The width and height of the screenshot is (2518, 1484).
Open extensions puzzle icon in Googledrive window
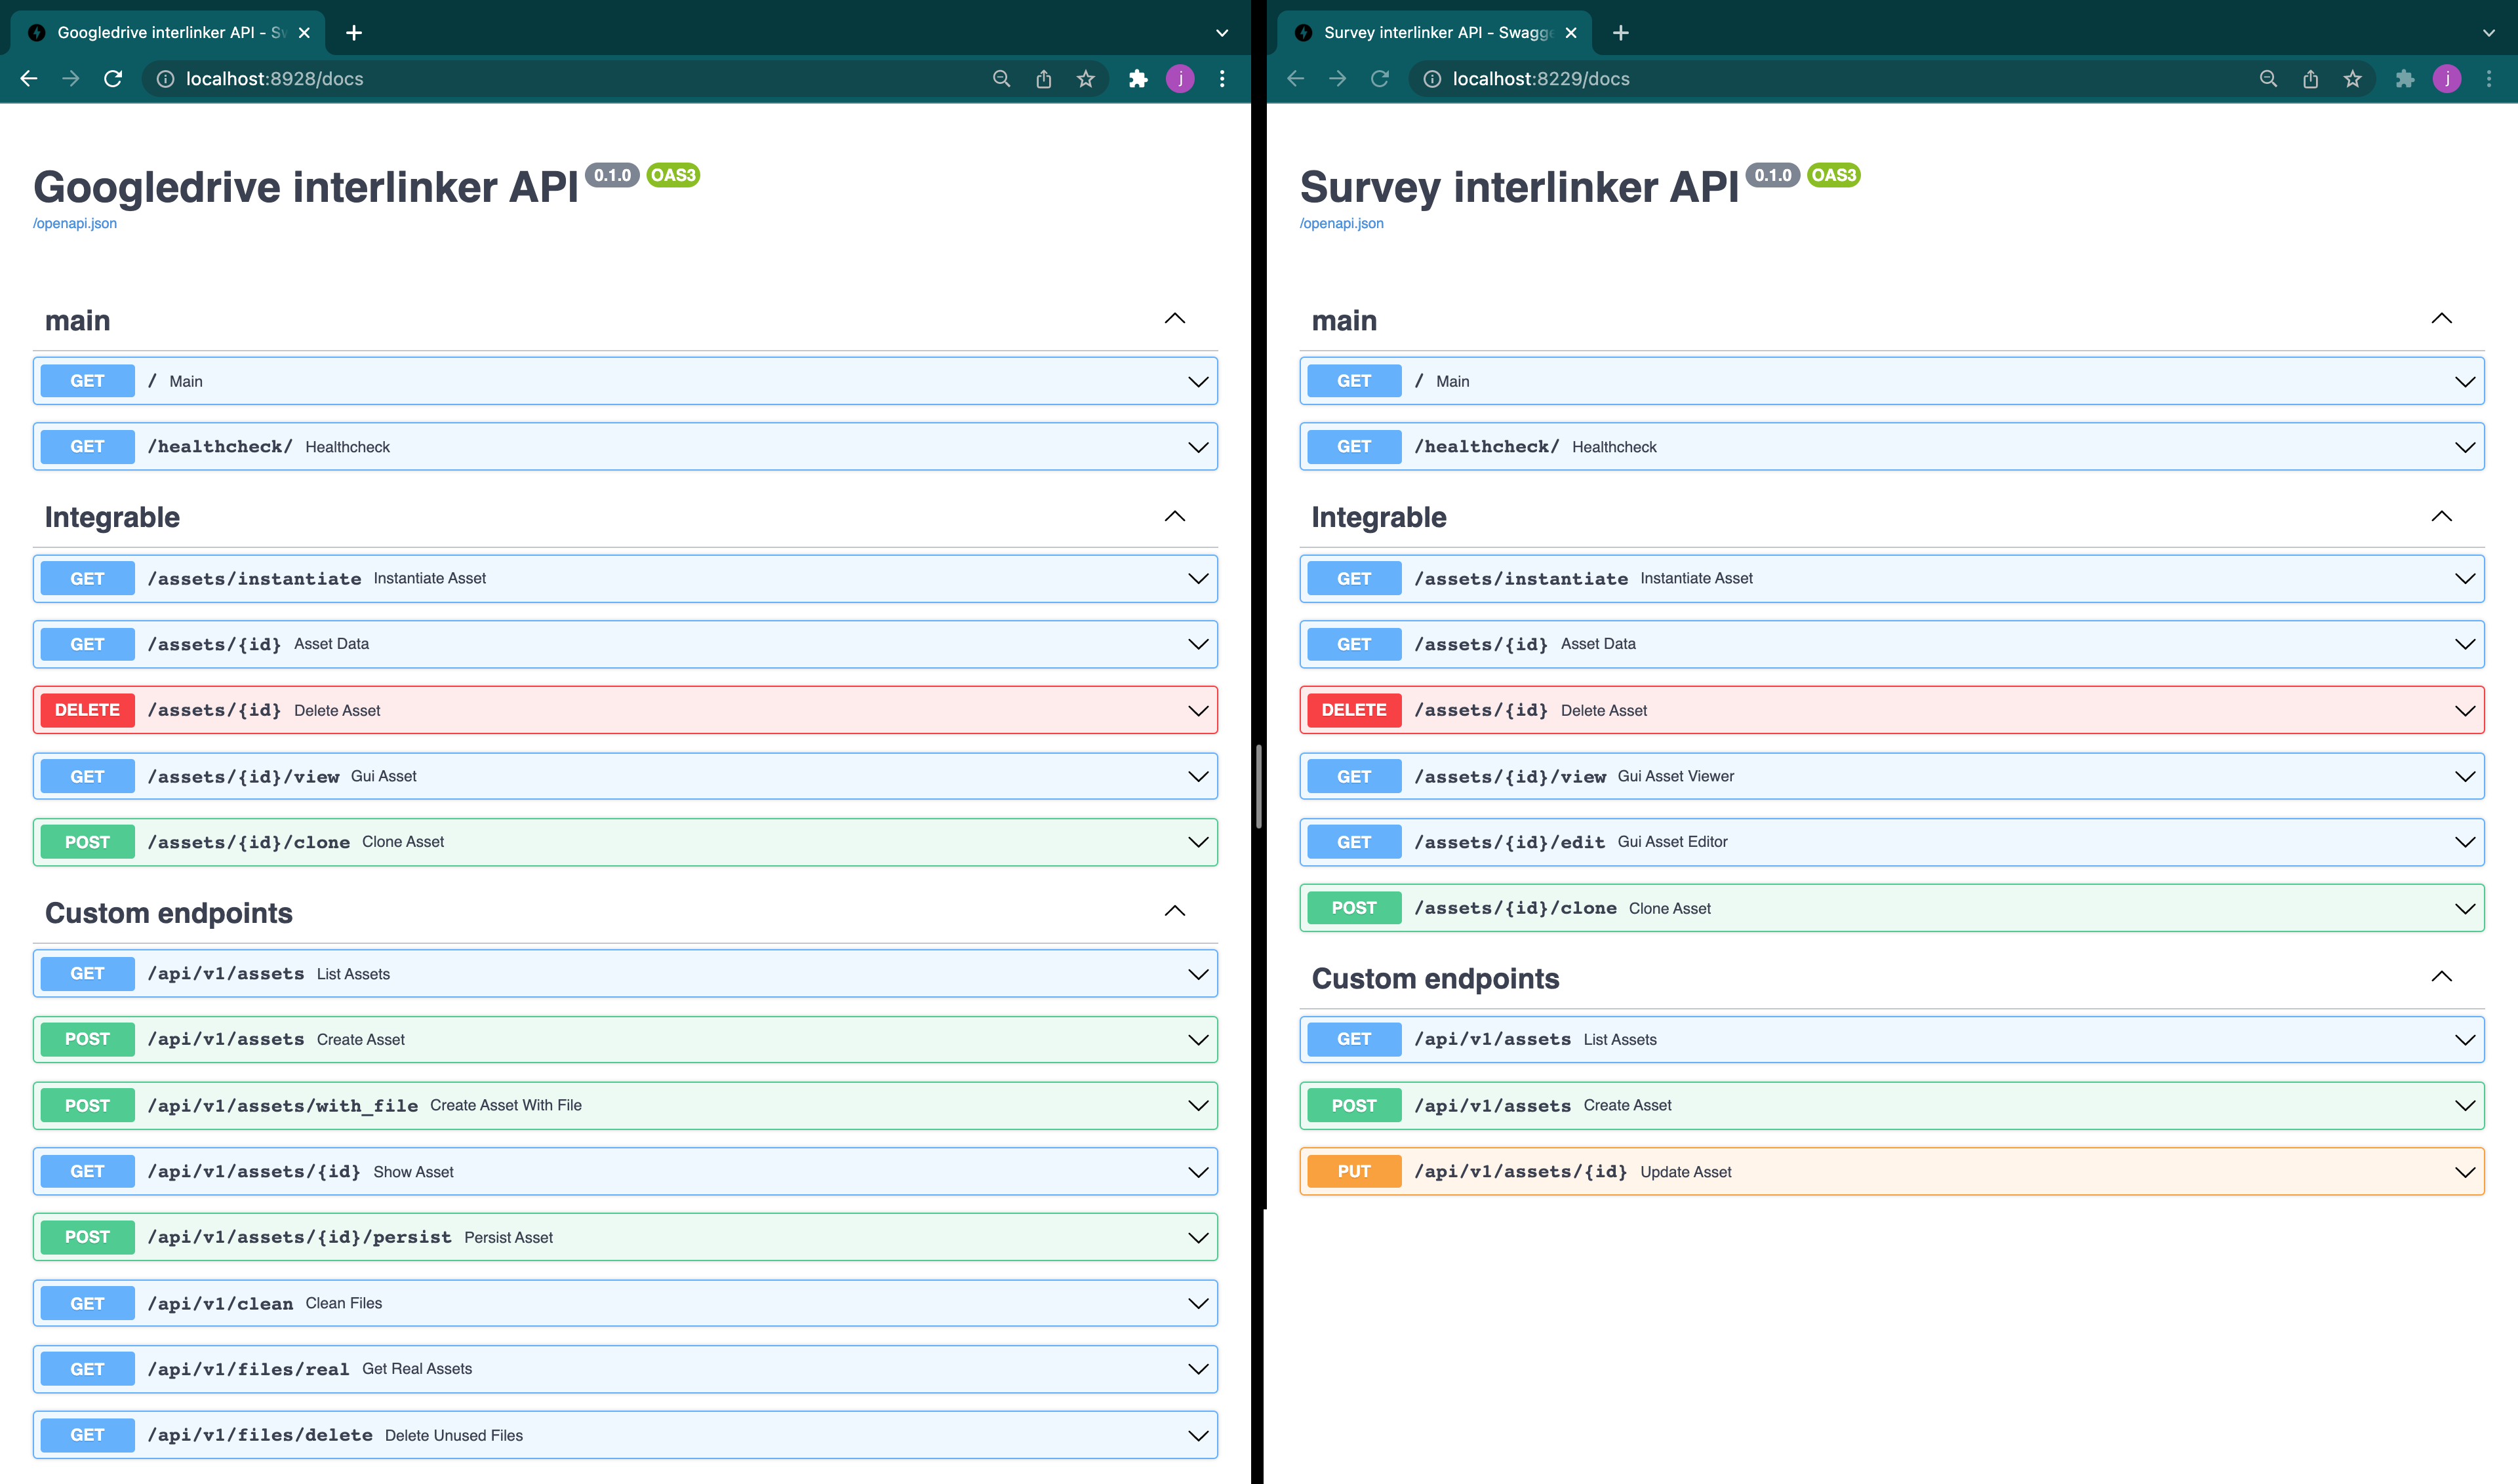[1138, 79]
